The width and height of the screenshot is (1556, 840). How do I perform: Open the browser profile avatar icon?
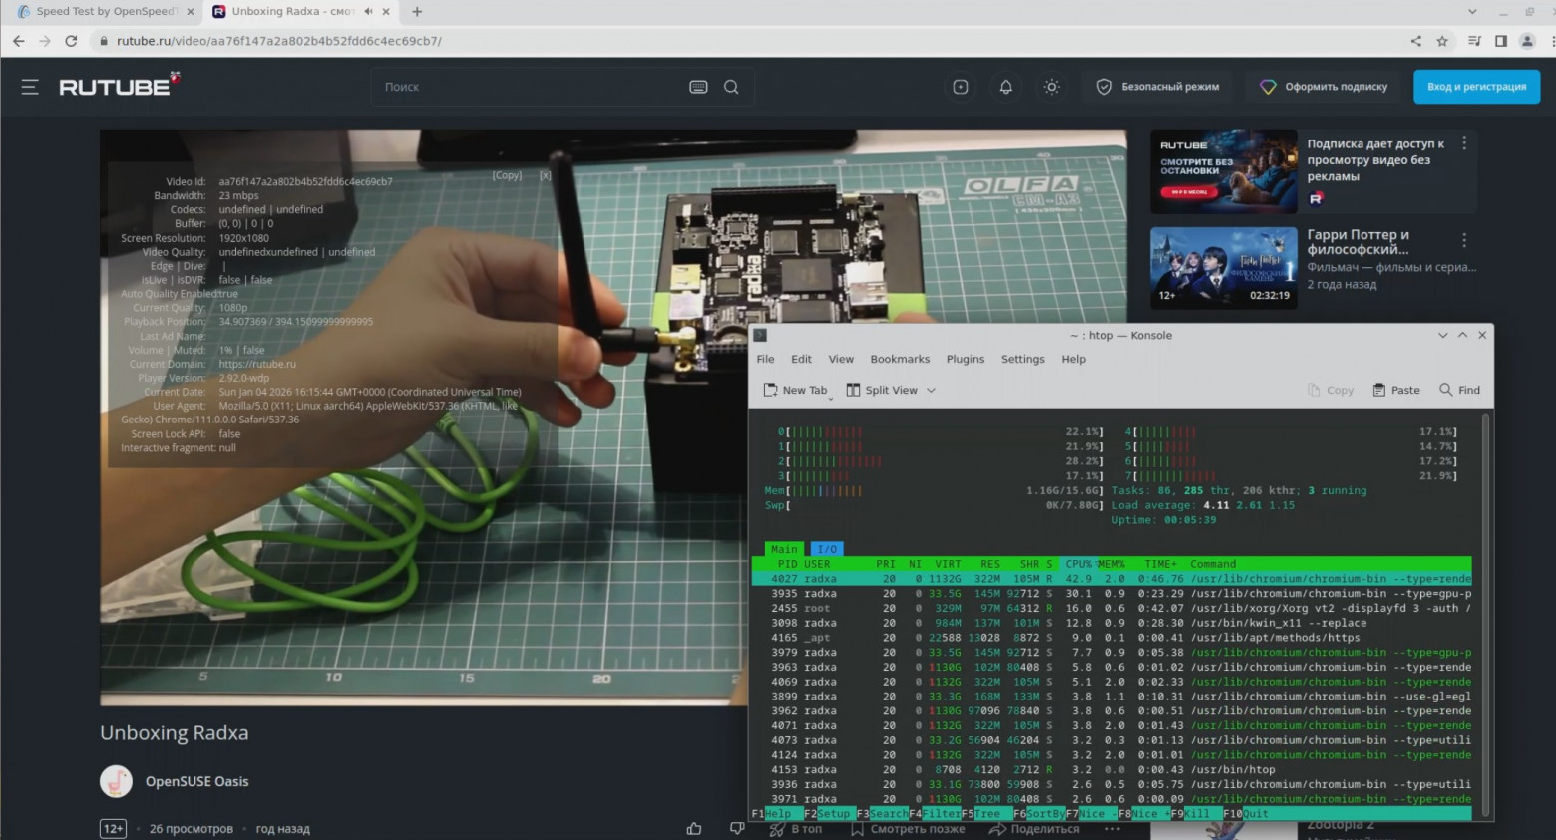[x=1527, y=41]
